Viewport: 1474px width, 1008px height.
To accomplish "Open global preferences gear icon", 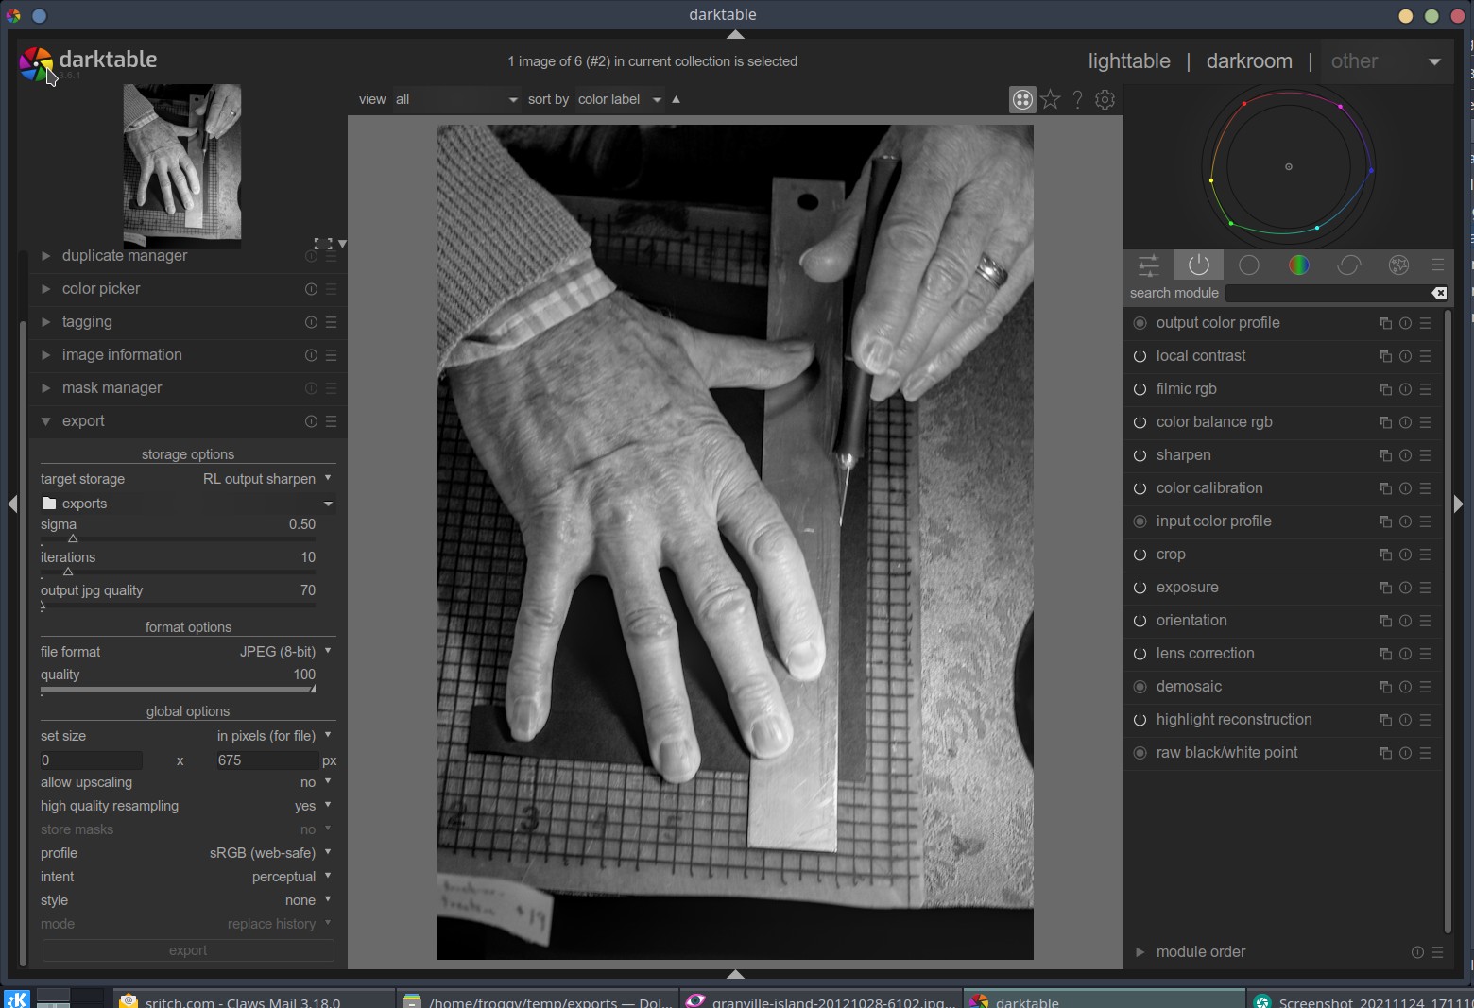I will (x=1105, y=99).
